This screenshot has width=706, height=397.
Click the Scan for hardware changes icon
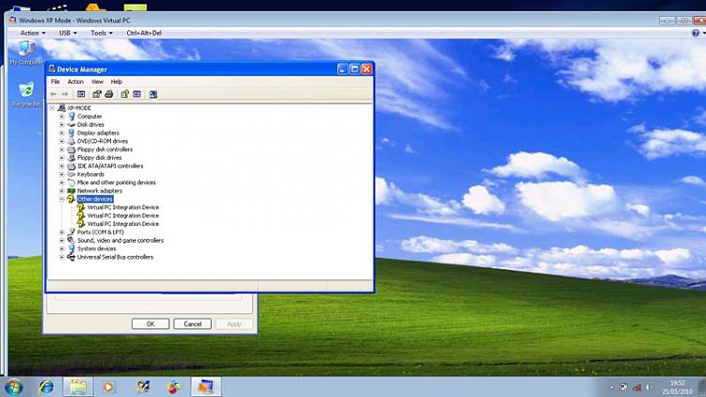tap(153, 94)
